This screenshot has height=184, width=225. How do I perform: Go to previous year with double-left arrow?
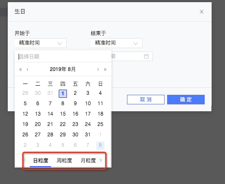click(x=21, y=69)
